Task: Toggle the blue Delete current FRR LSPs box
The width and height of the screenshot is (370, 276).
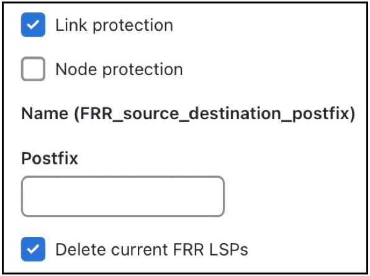Action: (33, 249)
